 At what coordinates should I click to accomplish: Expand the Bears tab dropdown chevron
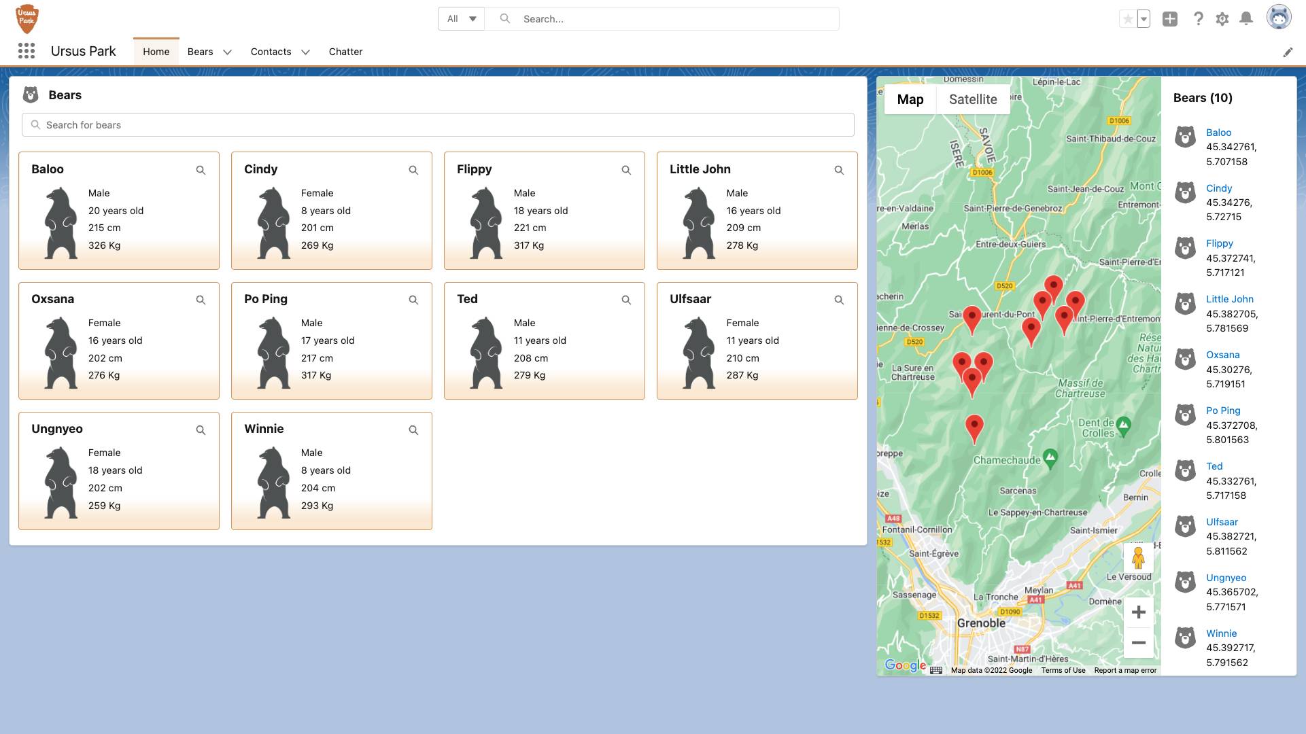228,52
